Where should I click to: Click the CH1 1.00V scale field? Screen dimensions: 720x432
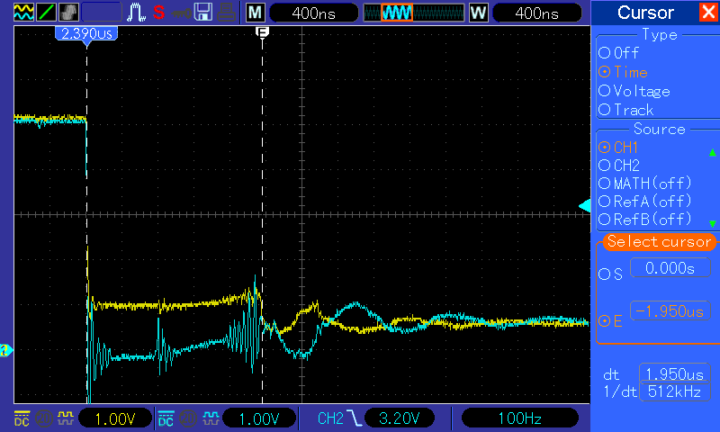115,418
